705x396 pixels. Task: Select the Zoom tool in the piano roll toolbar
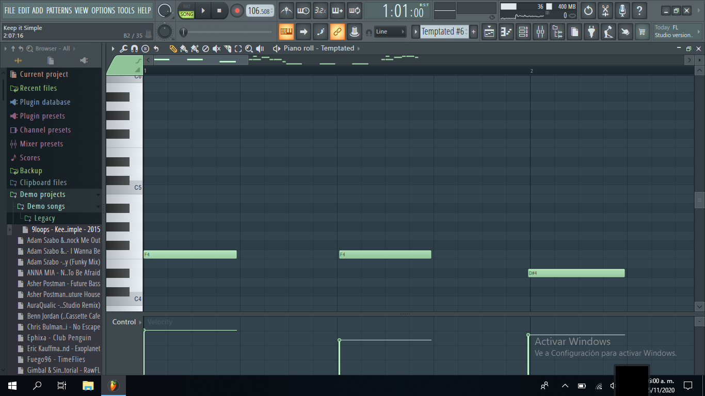point(249,48)
